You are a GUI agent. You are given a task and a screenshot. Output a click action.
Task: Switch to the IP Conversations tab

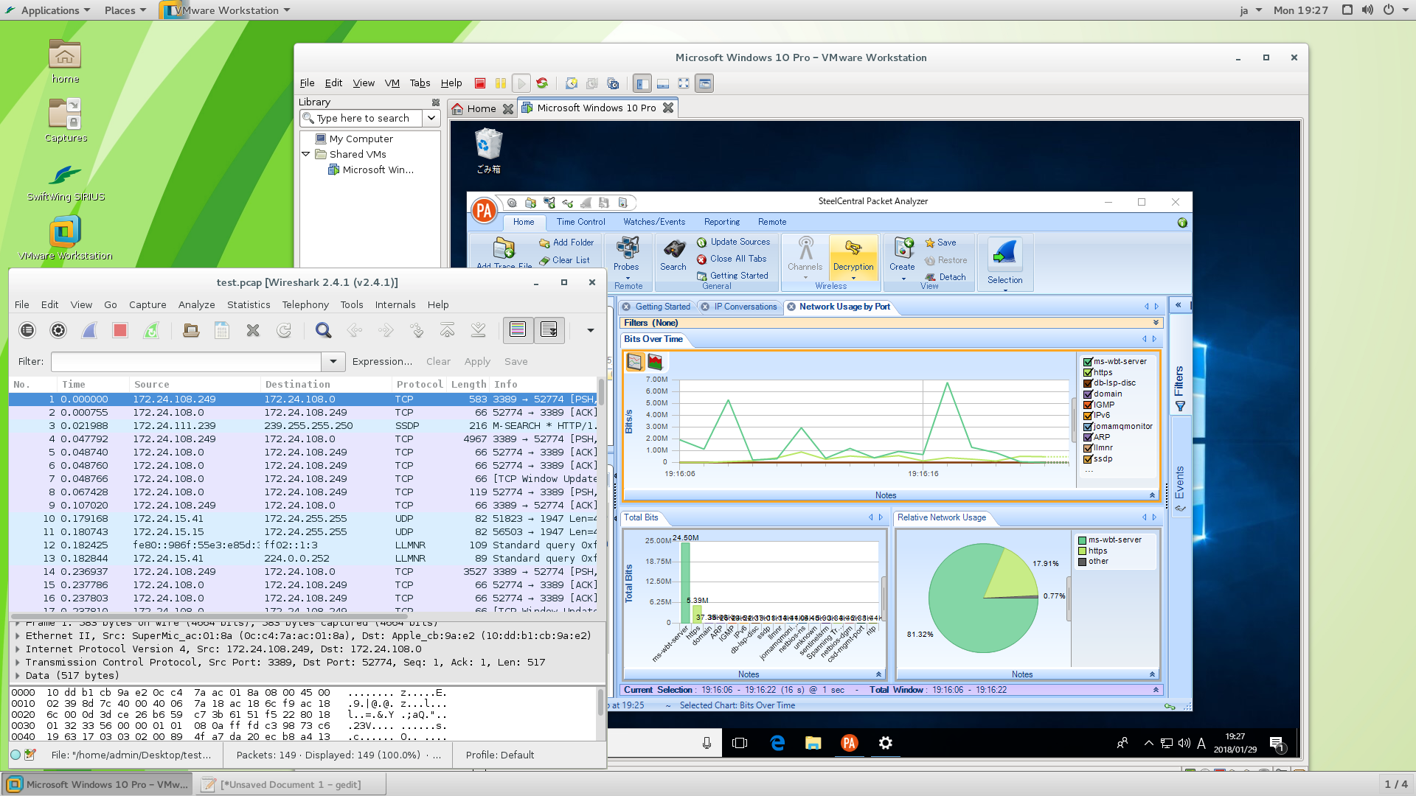[x=745, y=307]
